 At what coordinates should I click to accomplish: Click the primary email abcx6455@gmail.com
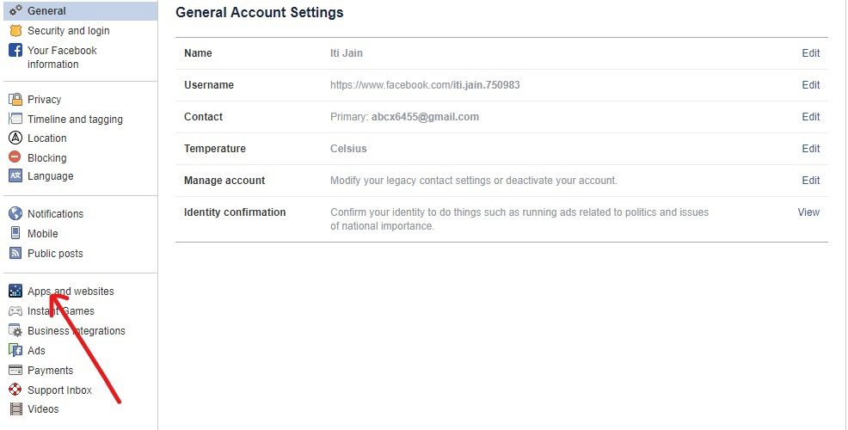[425, 117]
